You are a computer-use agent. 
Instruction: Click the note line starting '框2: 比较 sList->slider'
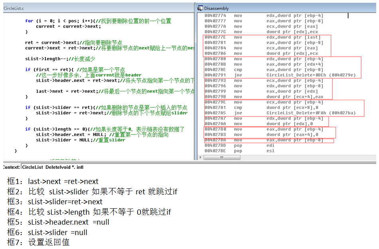click(x=92, y=192)
